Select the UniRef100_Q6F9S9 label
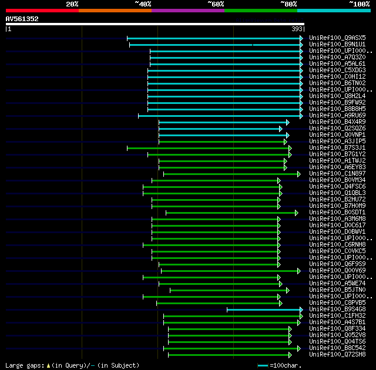This screenshot has height=370, width=376. tap(337, 264)
